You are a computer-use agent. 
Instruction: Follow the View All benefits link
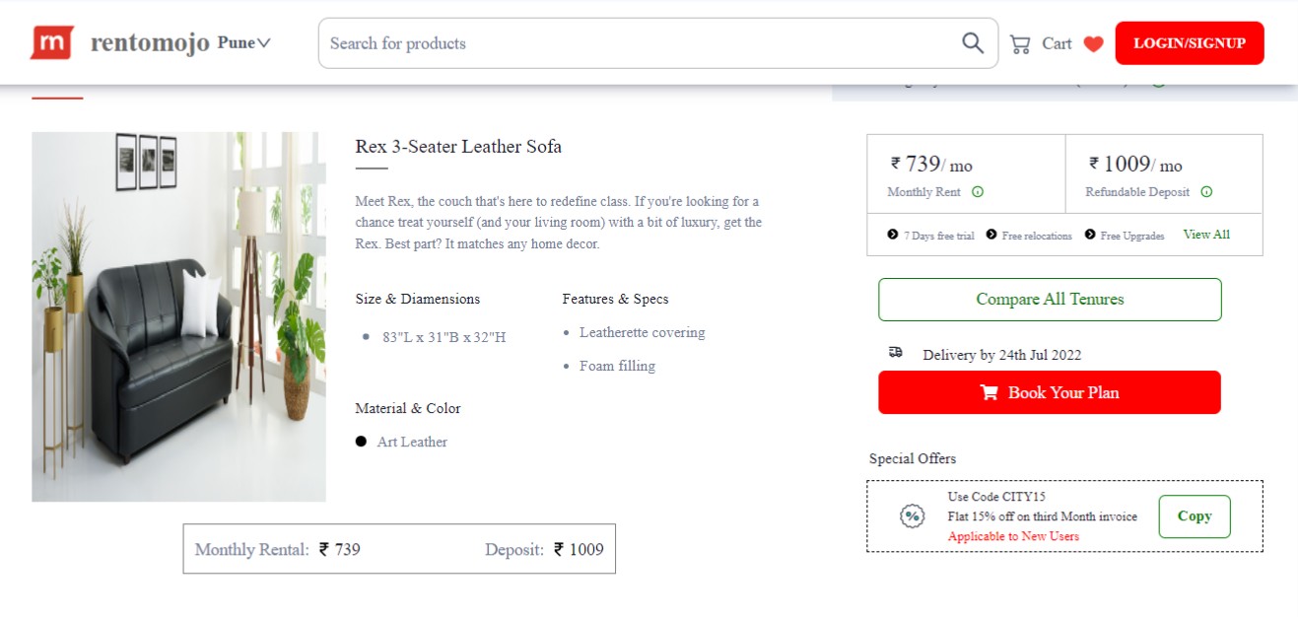coord(1206,235)
